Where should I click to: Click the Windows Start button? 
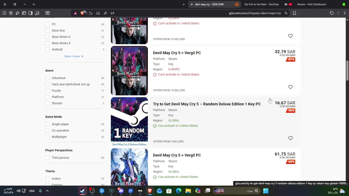point(266,191)
